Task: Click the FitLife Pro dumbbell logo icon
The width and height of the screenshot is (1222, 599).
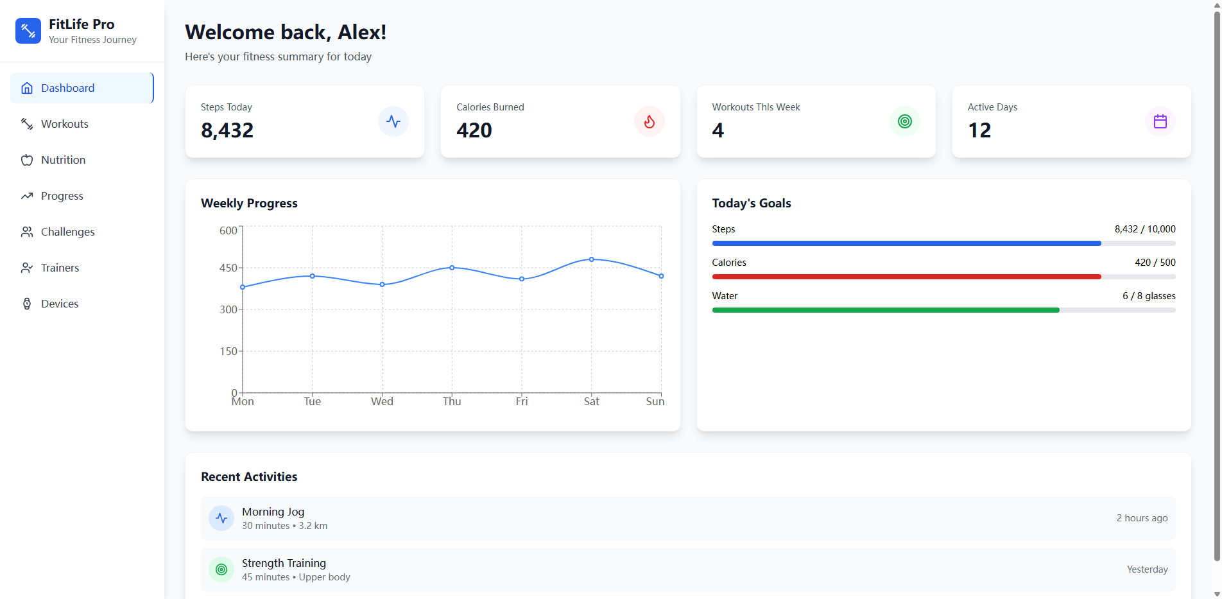Action: [28, 31]
